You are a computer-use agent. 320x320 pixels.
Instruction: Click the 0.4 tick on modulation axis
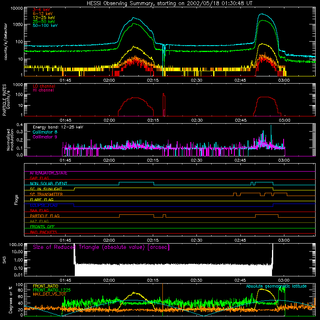[x=20, y=125]
